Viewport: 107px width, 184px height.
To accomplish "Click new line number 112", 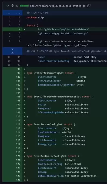I will coord(18,124).
